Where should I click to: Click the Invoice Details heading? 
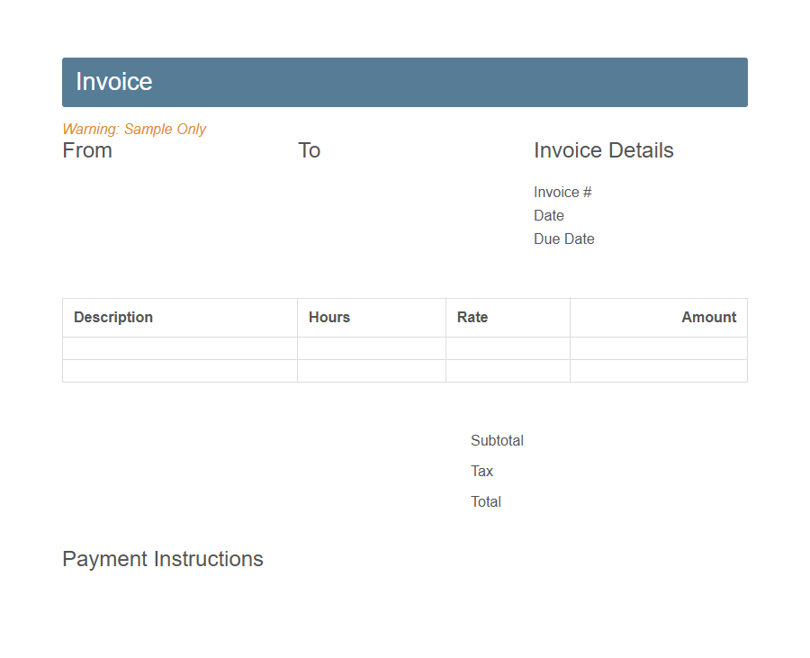click(x=604, y=150)
